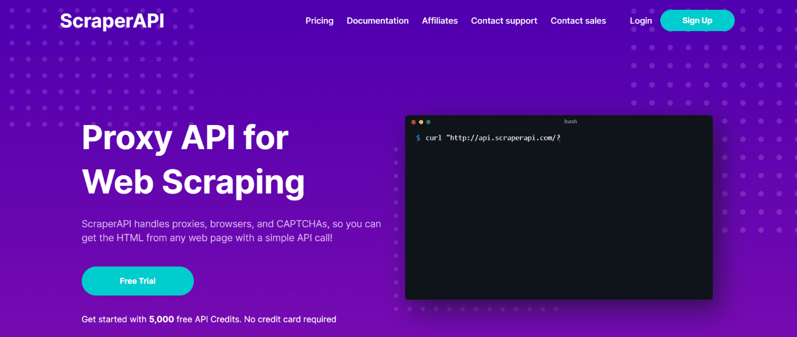
Task: Click the yellow dot in the bash window
Action: click(421, 122)
